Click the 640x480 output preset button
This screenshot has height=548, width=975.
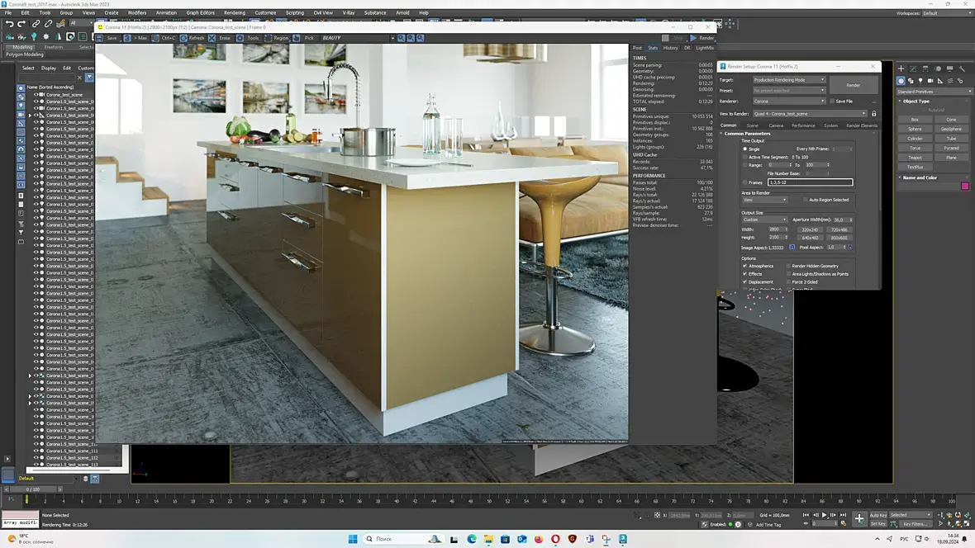coord(811,238)
